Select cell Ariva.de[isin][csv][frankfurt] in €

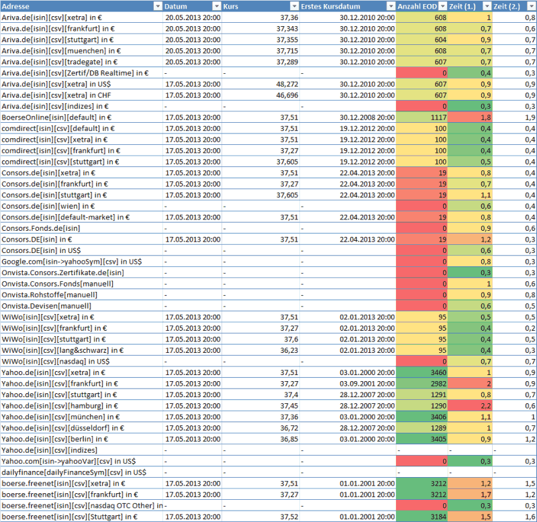pos(81,28)
